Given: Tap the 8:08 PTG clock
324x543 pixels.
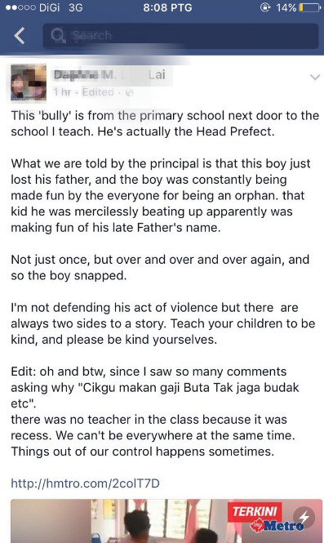Looking at the screenshot, I should tap(168, 7).
